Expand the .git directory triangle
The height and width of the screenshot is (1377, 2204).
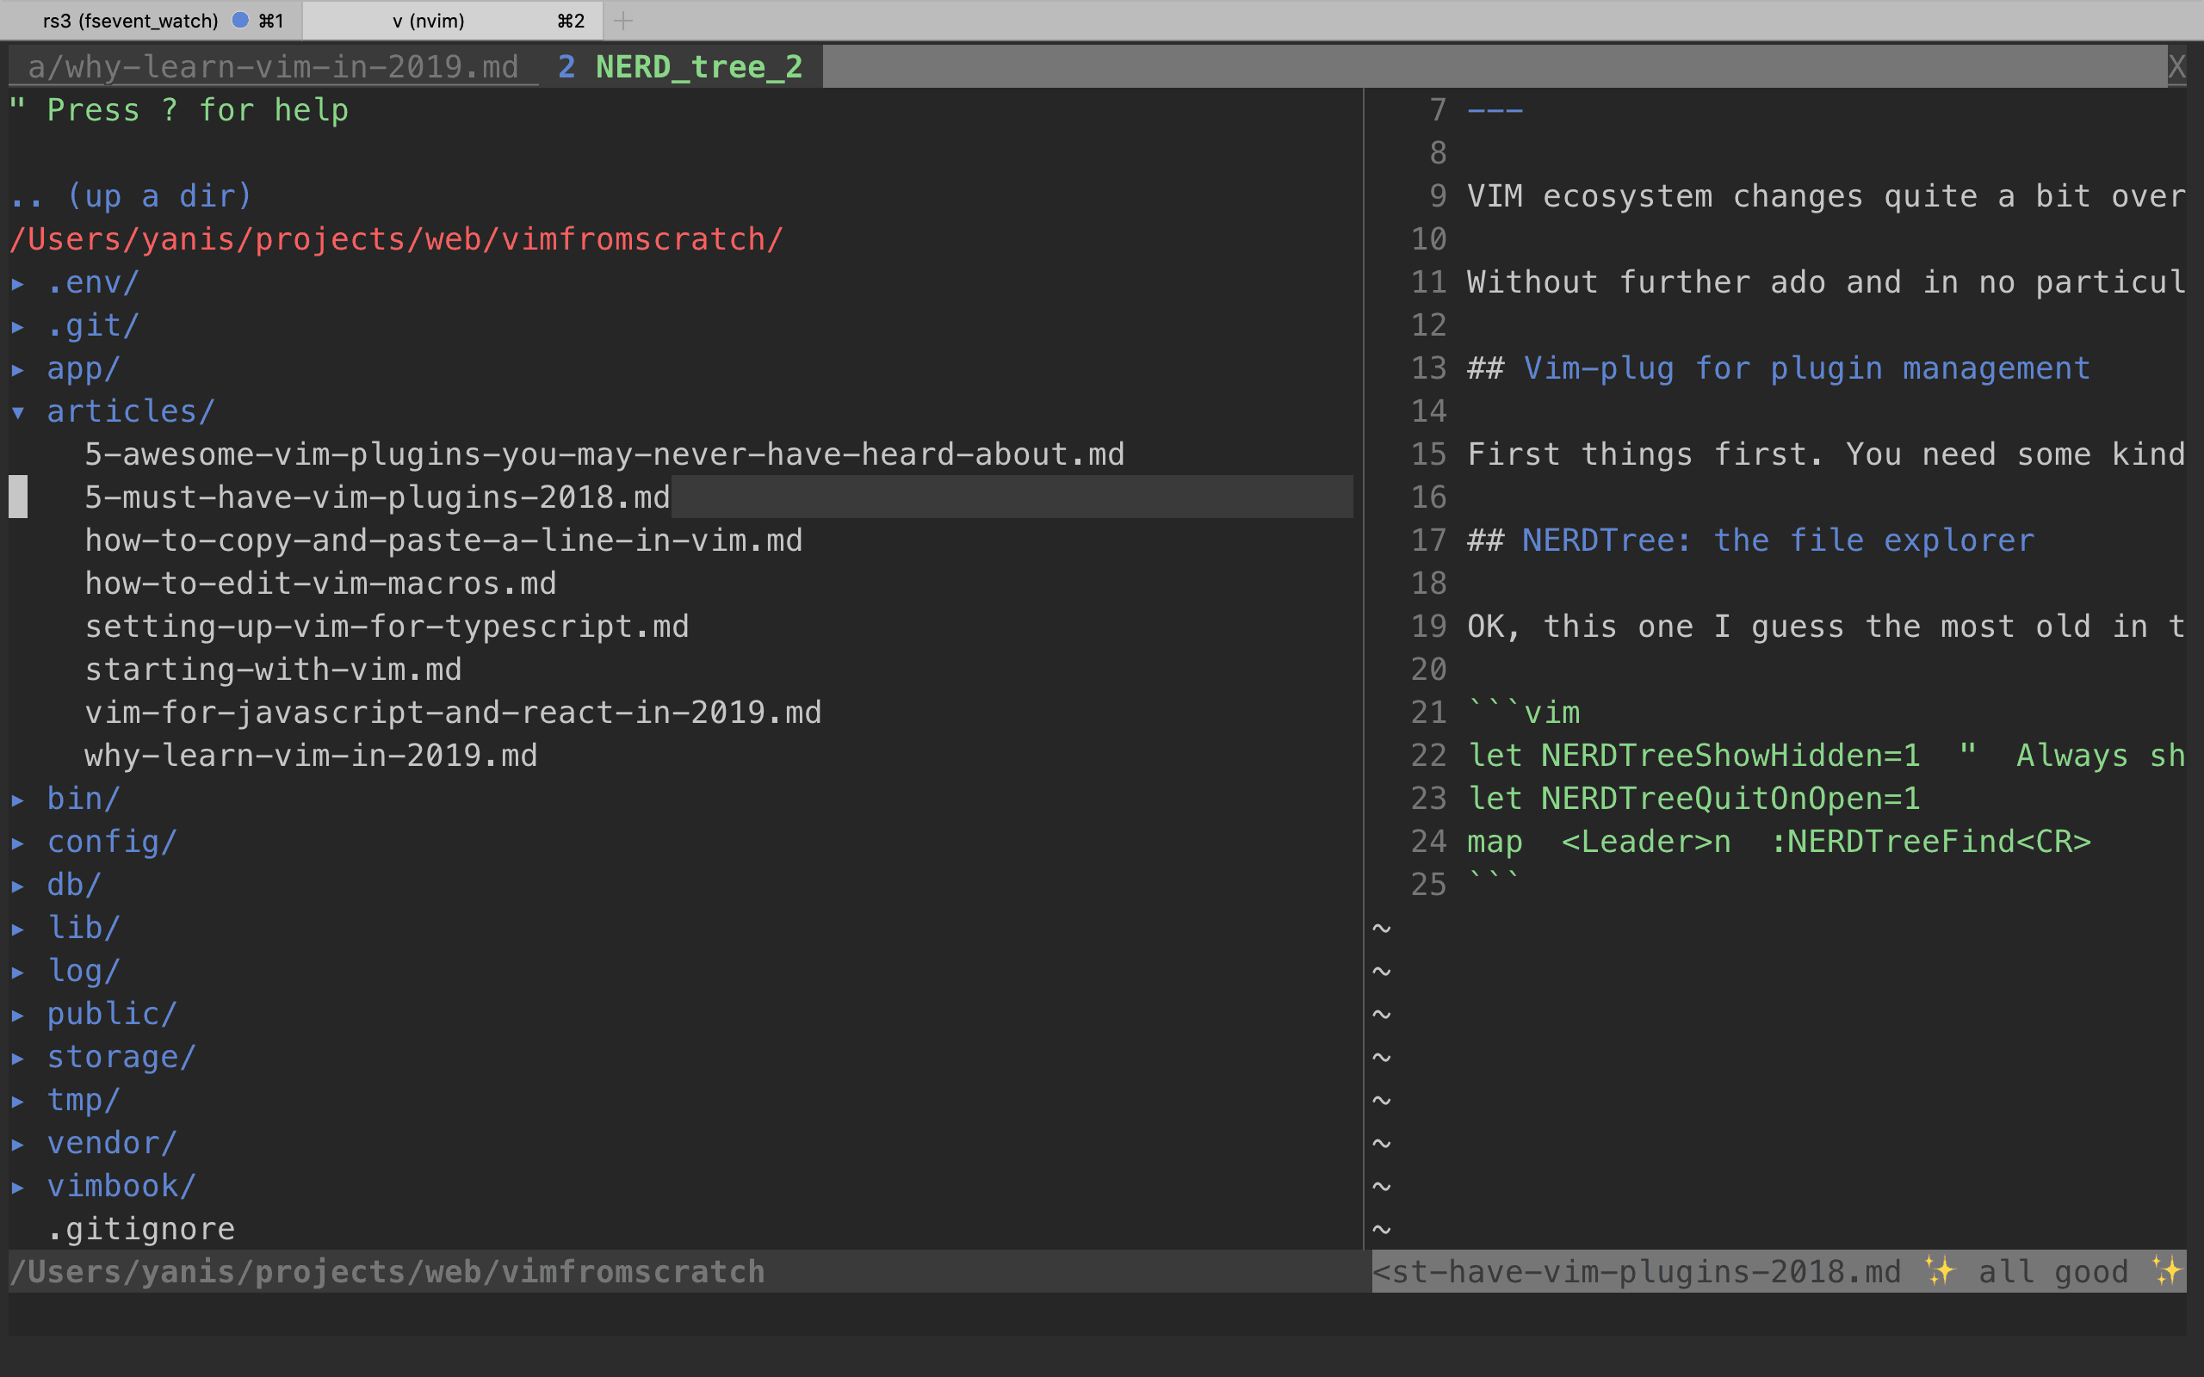point(18,326)
